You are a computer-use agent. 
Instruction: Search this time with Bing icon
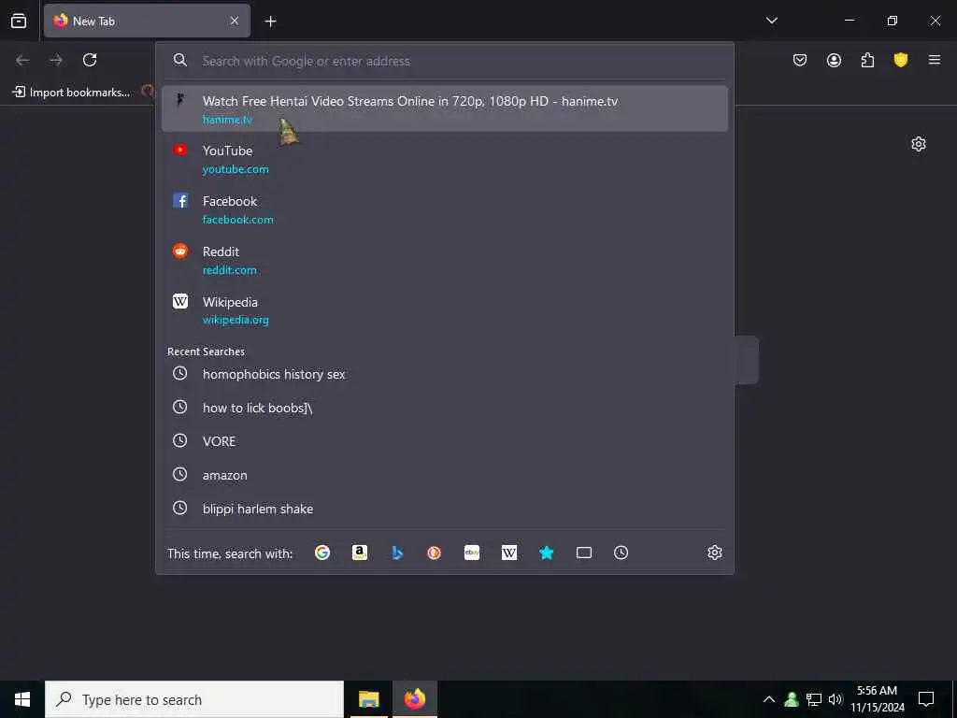click(397, 553)
